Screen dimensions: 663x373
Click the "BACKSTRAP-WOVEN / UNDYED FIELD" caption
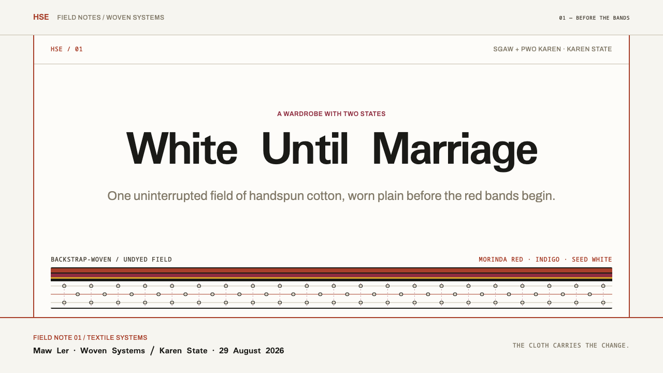pos(111,260)
